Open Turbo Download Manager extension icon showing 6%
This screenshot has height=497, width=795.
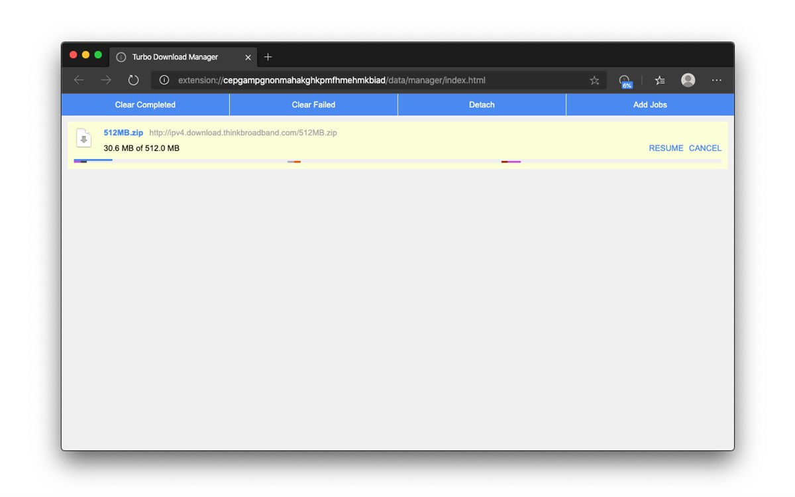pyautogui.click(x=625, y=81)
